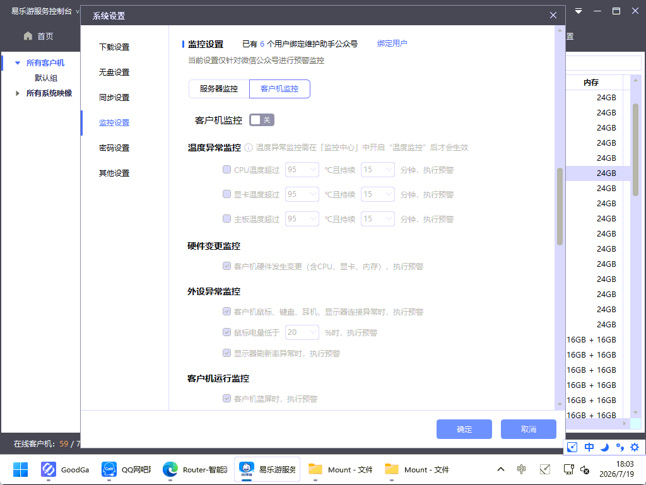The image size is (646, 485).
Task: Open 同步设置 in settings sidebar
Action: click(x=114, y=98)
